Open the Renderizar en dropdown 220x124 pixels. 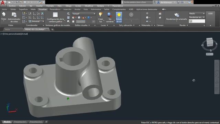tap(197, 17)
